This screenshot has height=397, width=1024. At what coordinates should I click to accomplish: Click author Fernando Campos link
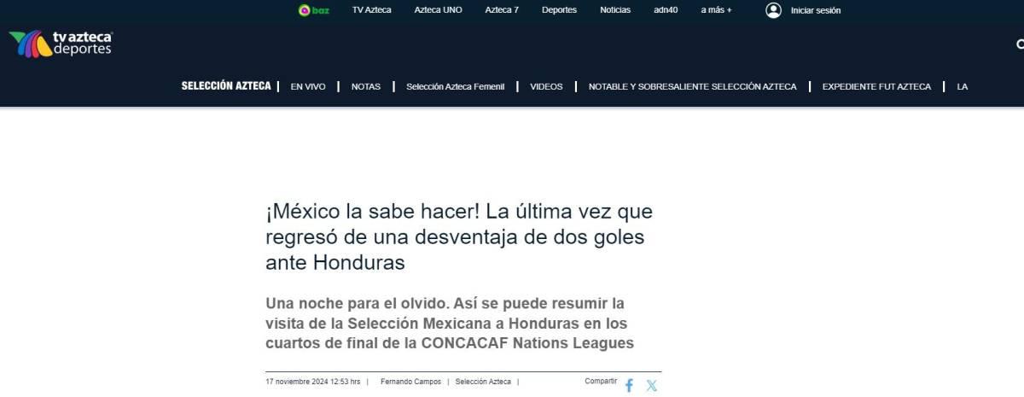tap(410, 382)
